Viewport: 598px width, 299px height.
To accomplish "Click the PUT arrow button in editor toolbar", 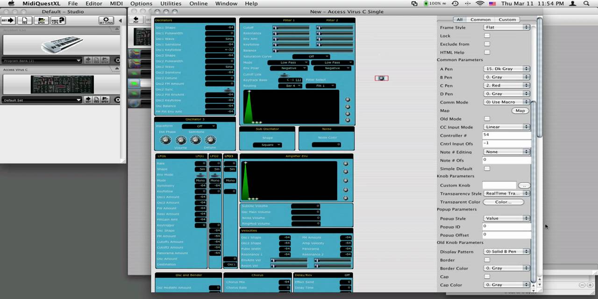I will click(136, 21).
